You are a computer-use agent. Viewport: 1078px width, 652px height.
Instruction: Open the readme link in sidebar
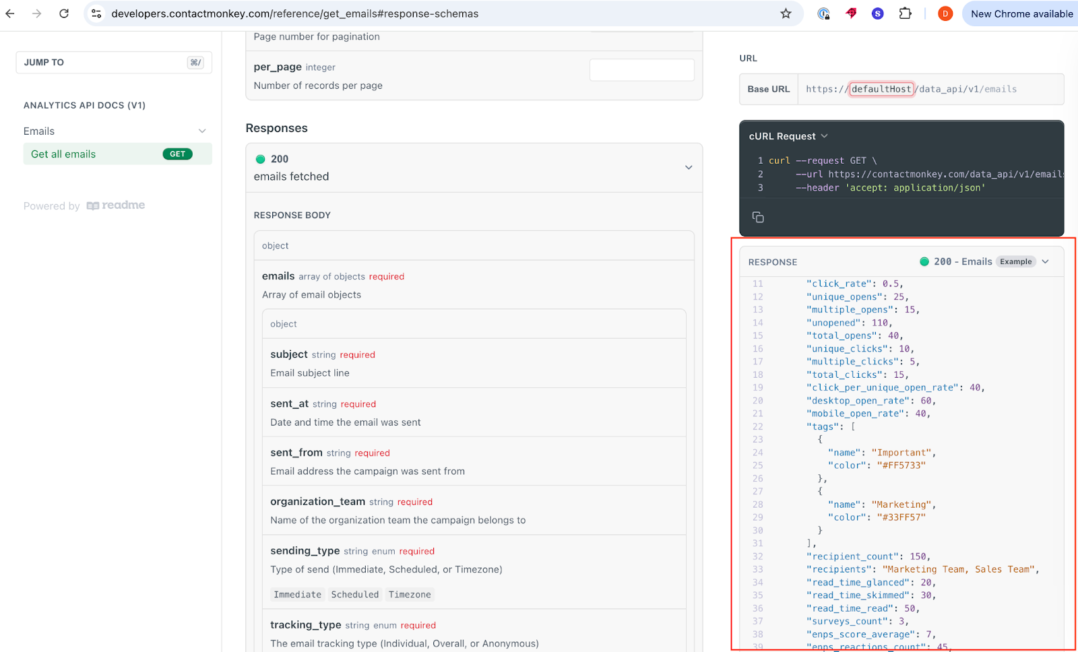(116, 205)
